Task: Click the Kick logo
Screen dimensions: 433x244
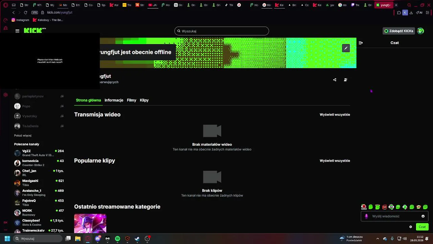Action: pyautogui.click(x=35, y=30)
